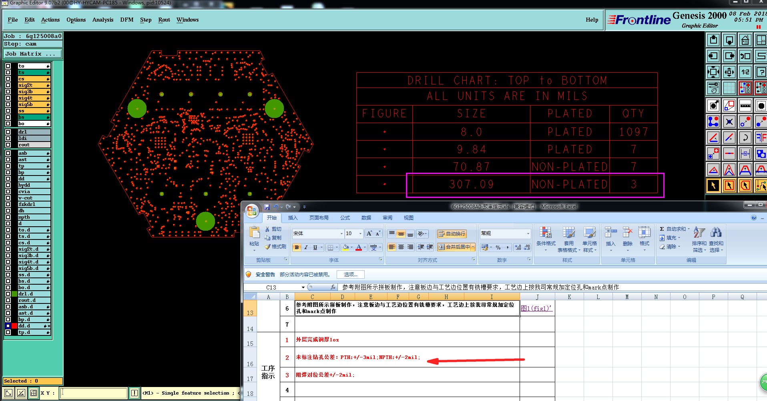
Task: Select the ruler measure tool in Genesis
Action: (x=745, y=106)
